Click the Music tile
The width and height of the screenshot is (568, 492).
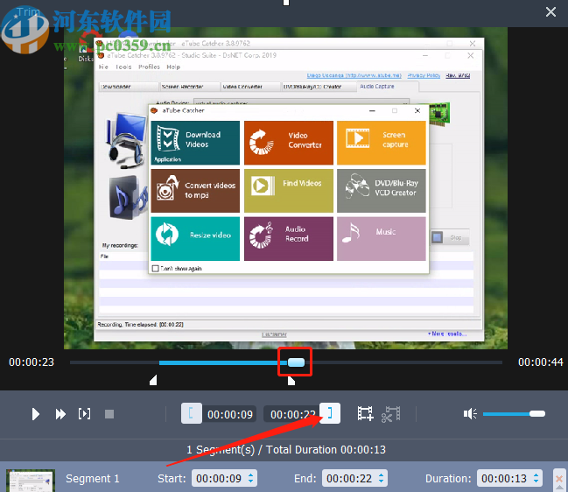pos(382,239)
